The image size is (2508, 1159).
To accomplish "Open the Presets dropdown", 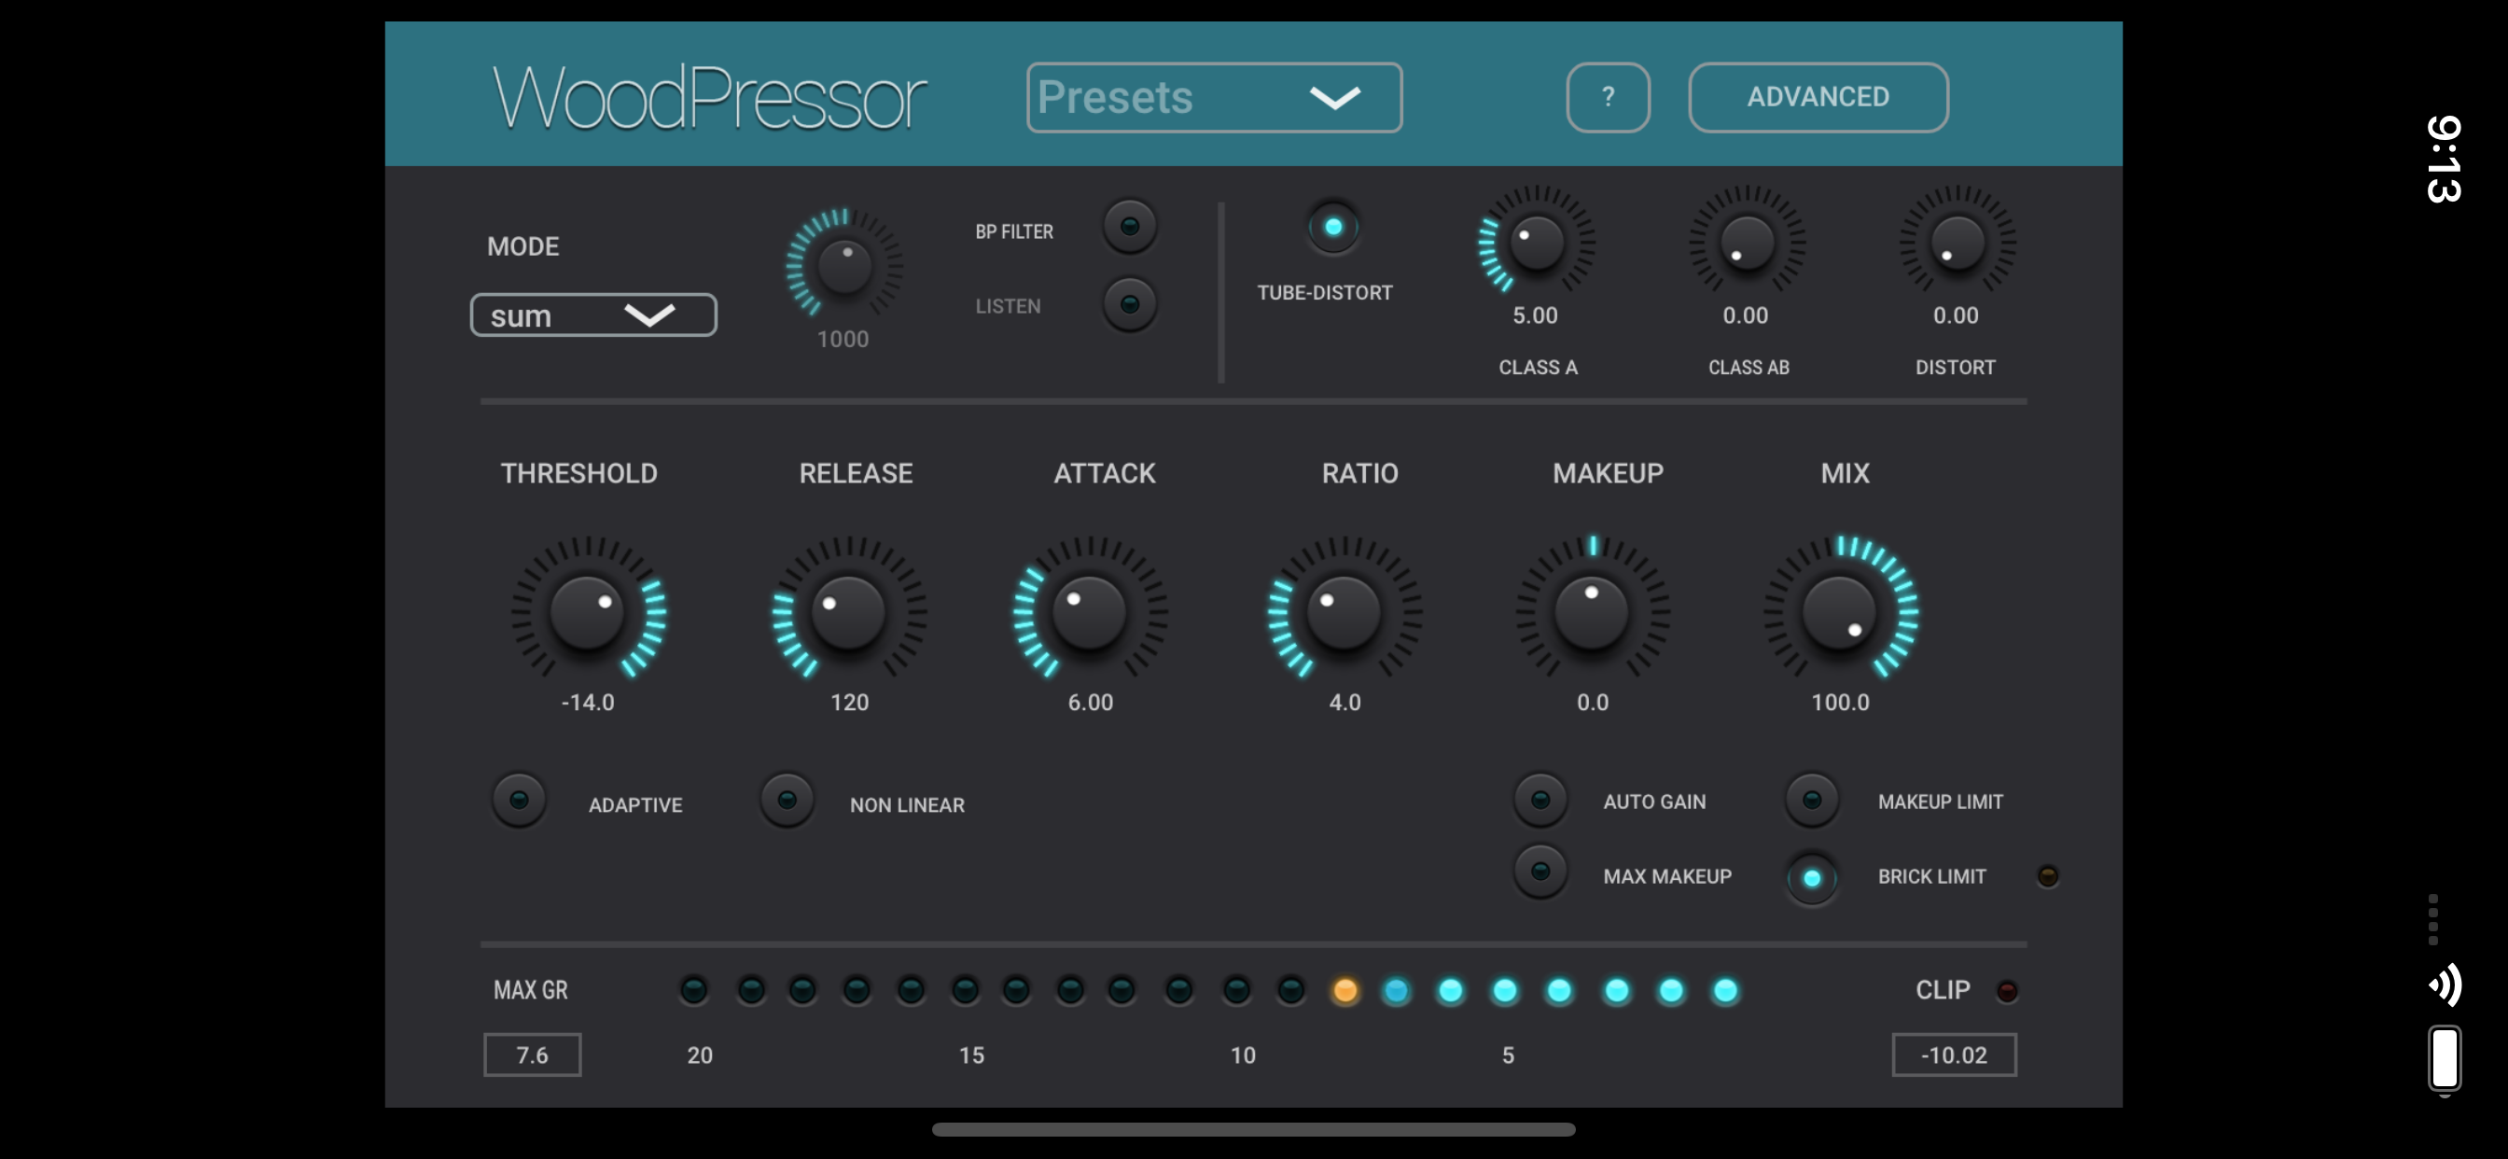I will click(x=1213, y=96).
